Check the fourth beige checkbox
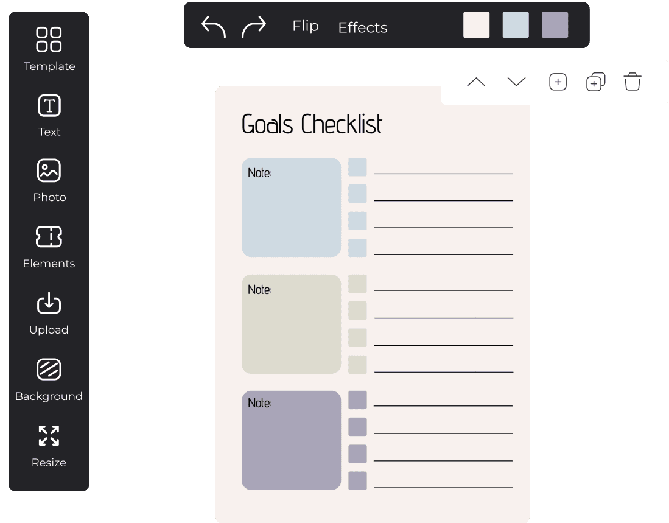This screenshot has width=669, height=523. click(x=357, y=365)
